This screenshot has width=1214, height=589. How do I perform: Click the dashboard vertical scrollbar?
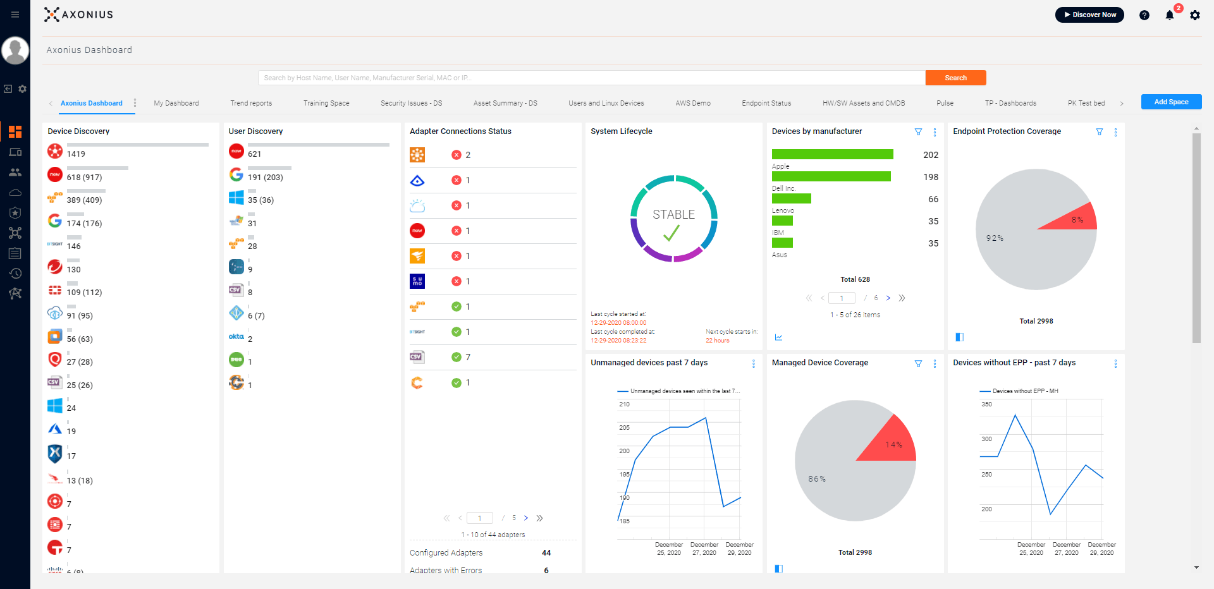pos(1196,238)
